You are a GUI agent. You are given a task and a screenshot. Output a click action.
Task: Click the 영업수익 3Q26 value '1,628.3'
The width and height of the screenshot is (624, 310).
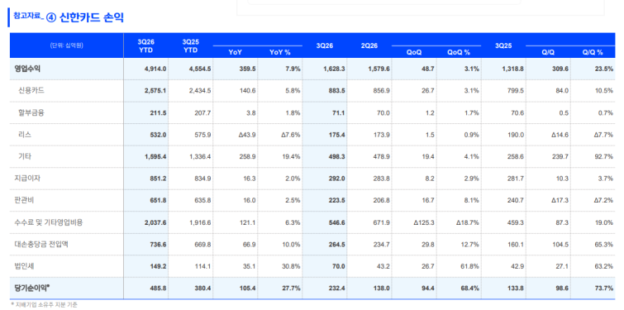pyautogui.click(x=334, y=69)
